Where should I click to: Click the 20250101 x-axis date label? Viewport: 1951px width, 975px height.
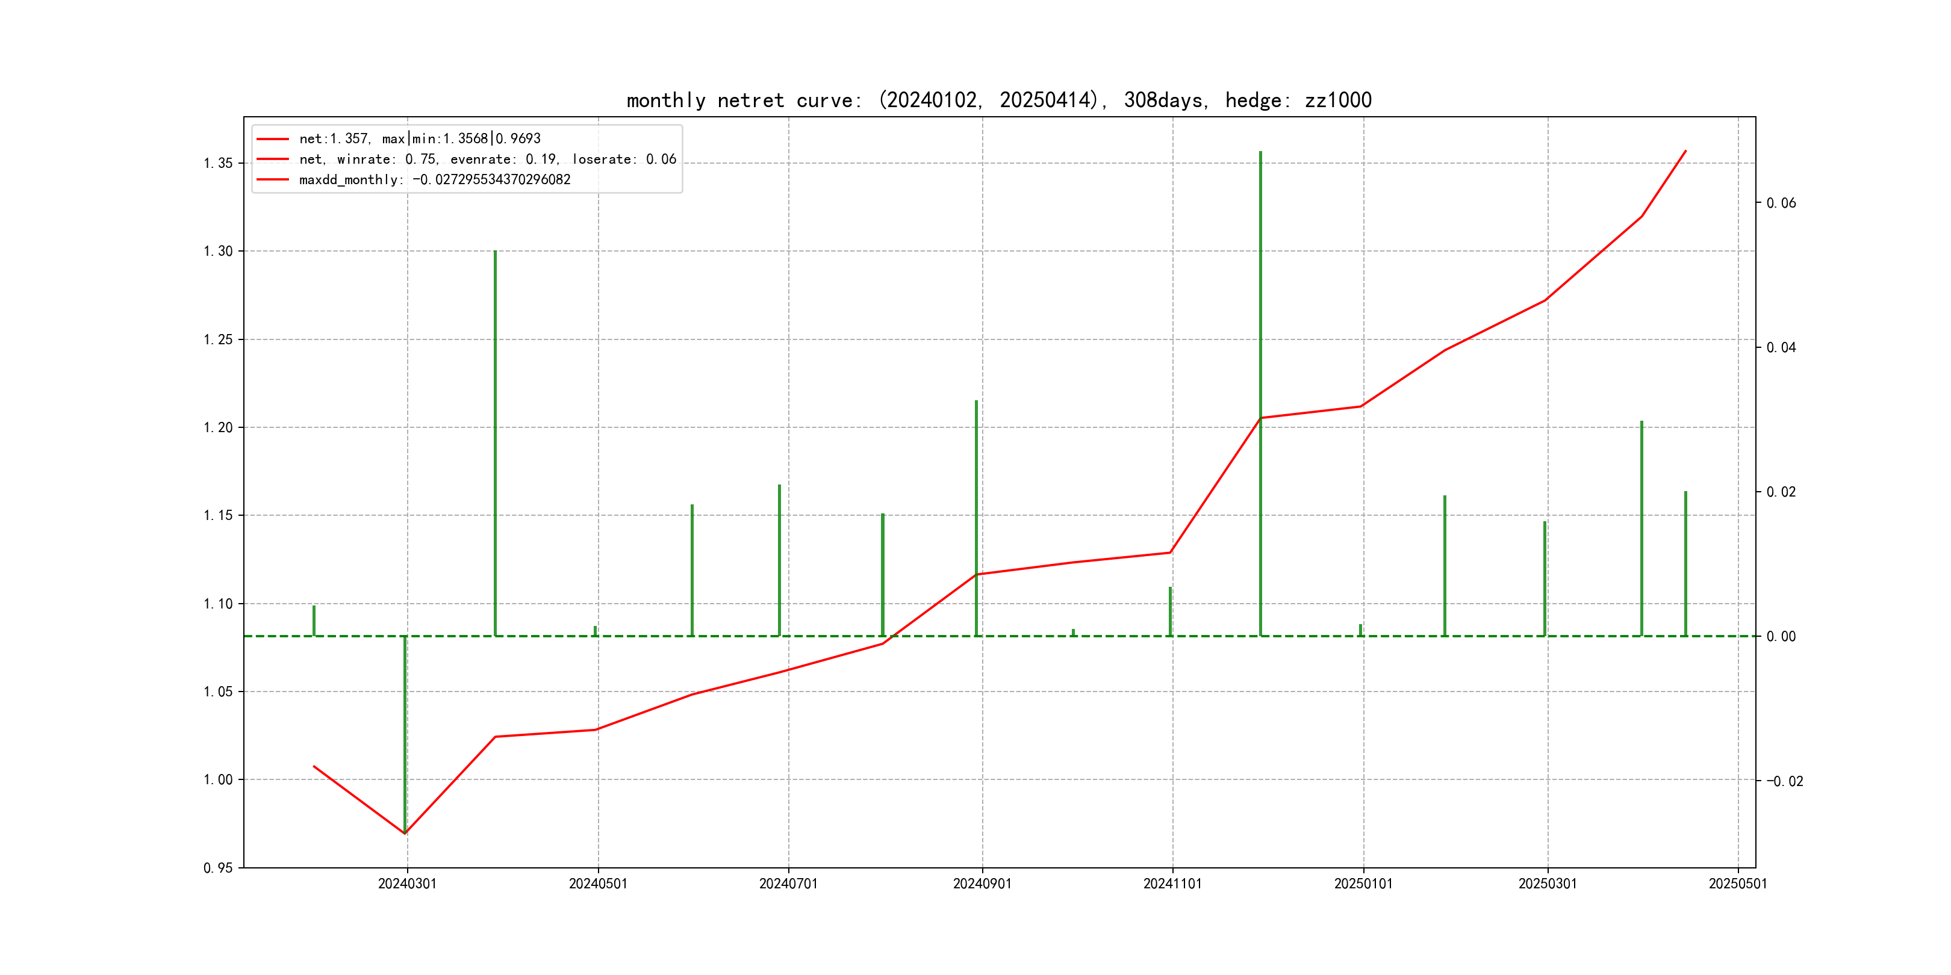1363,884
